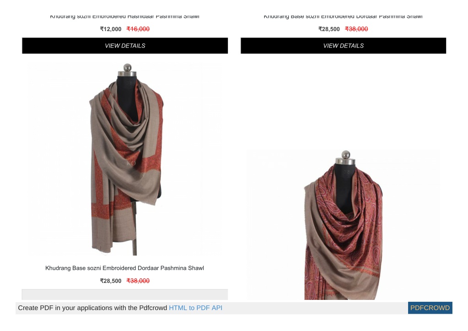Click the ₹12,000 sale price
Viewport: 468px width, 331px height.
[111, 29]
